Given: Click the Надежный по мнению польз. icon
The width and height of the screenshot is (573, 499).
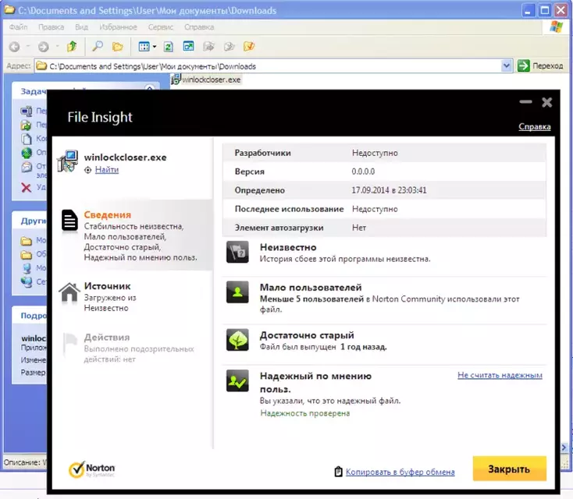Looking at the screenshot, I should (237, 380).
